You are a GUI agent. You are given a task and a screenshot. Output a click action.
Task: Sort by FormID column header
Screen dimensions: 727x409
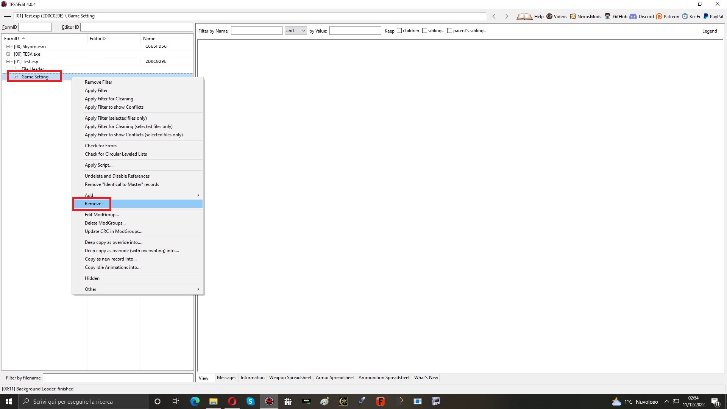pyautogui.click(x=44, y=39)
